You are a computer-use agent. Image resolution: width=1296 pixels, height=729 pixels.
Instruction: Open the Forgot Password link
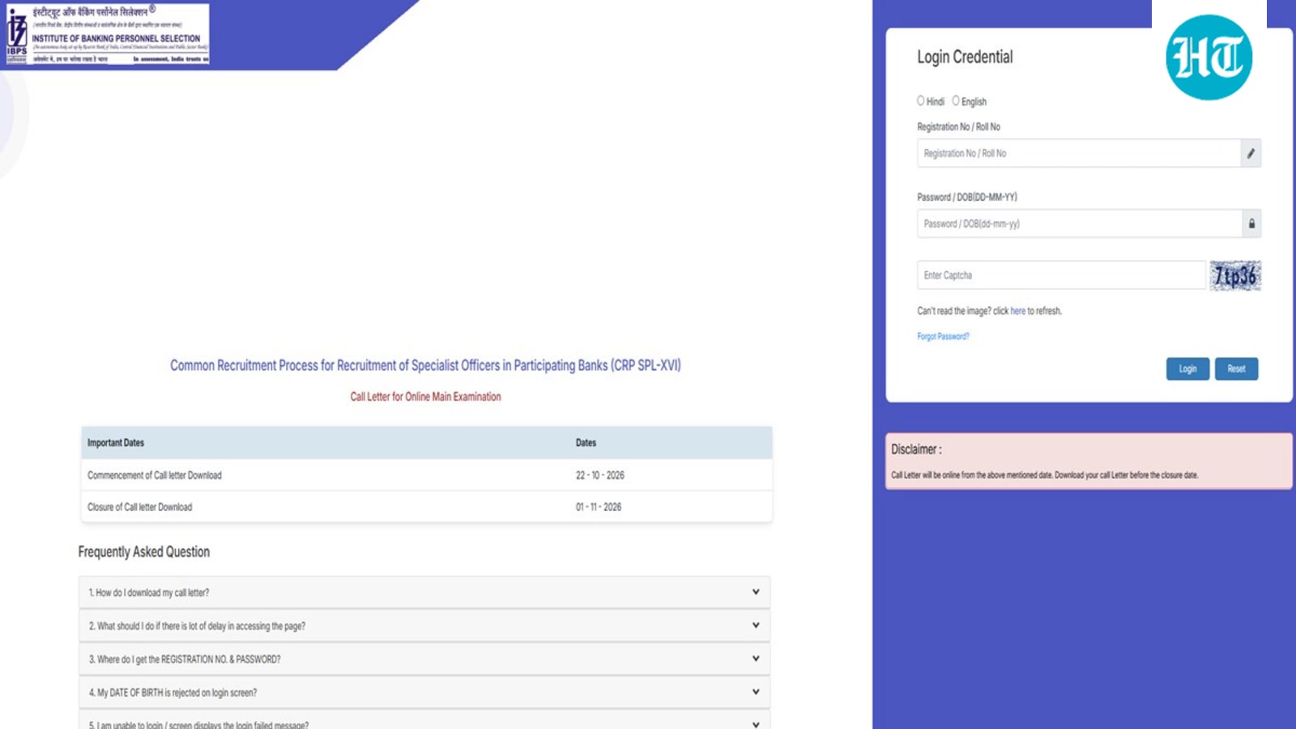coord(943,336)
